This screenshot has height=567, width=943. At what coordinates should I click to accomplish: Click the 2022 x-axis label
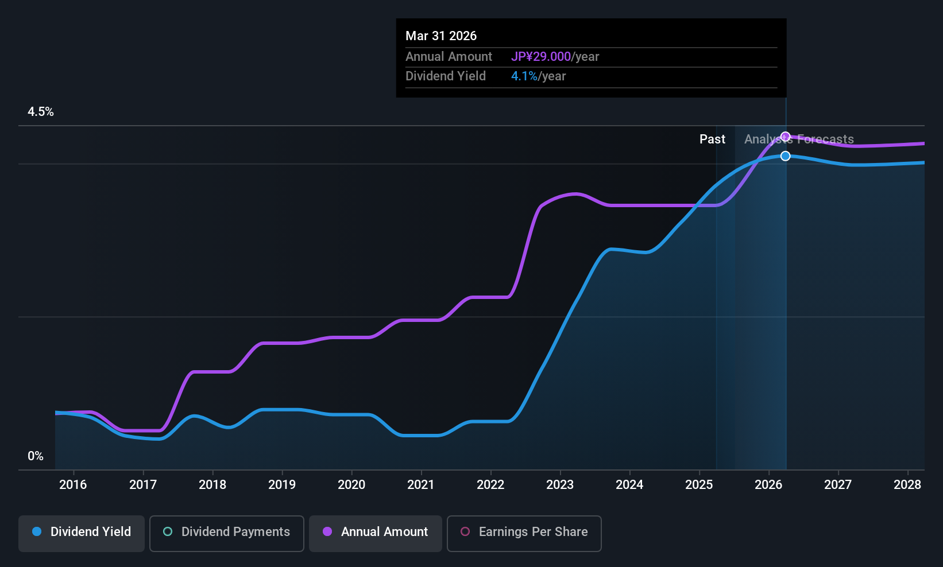tap(490, 484)
